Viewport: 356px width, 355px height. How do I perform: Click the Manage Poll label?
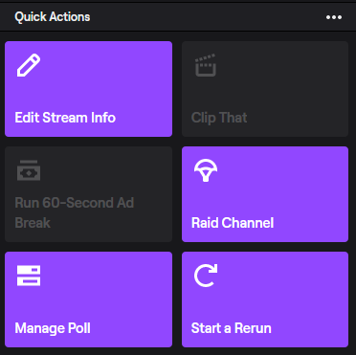(x=53, y=328)
